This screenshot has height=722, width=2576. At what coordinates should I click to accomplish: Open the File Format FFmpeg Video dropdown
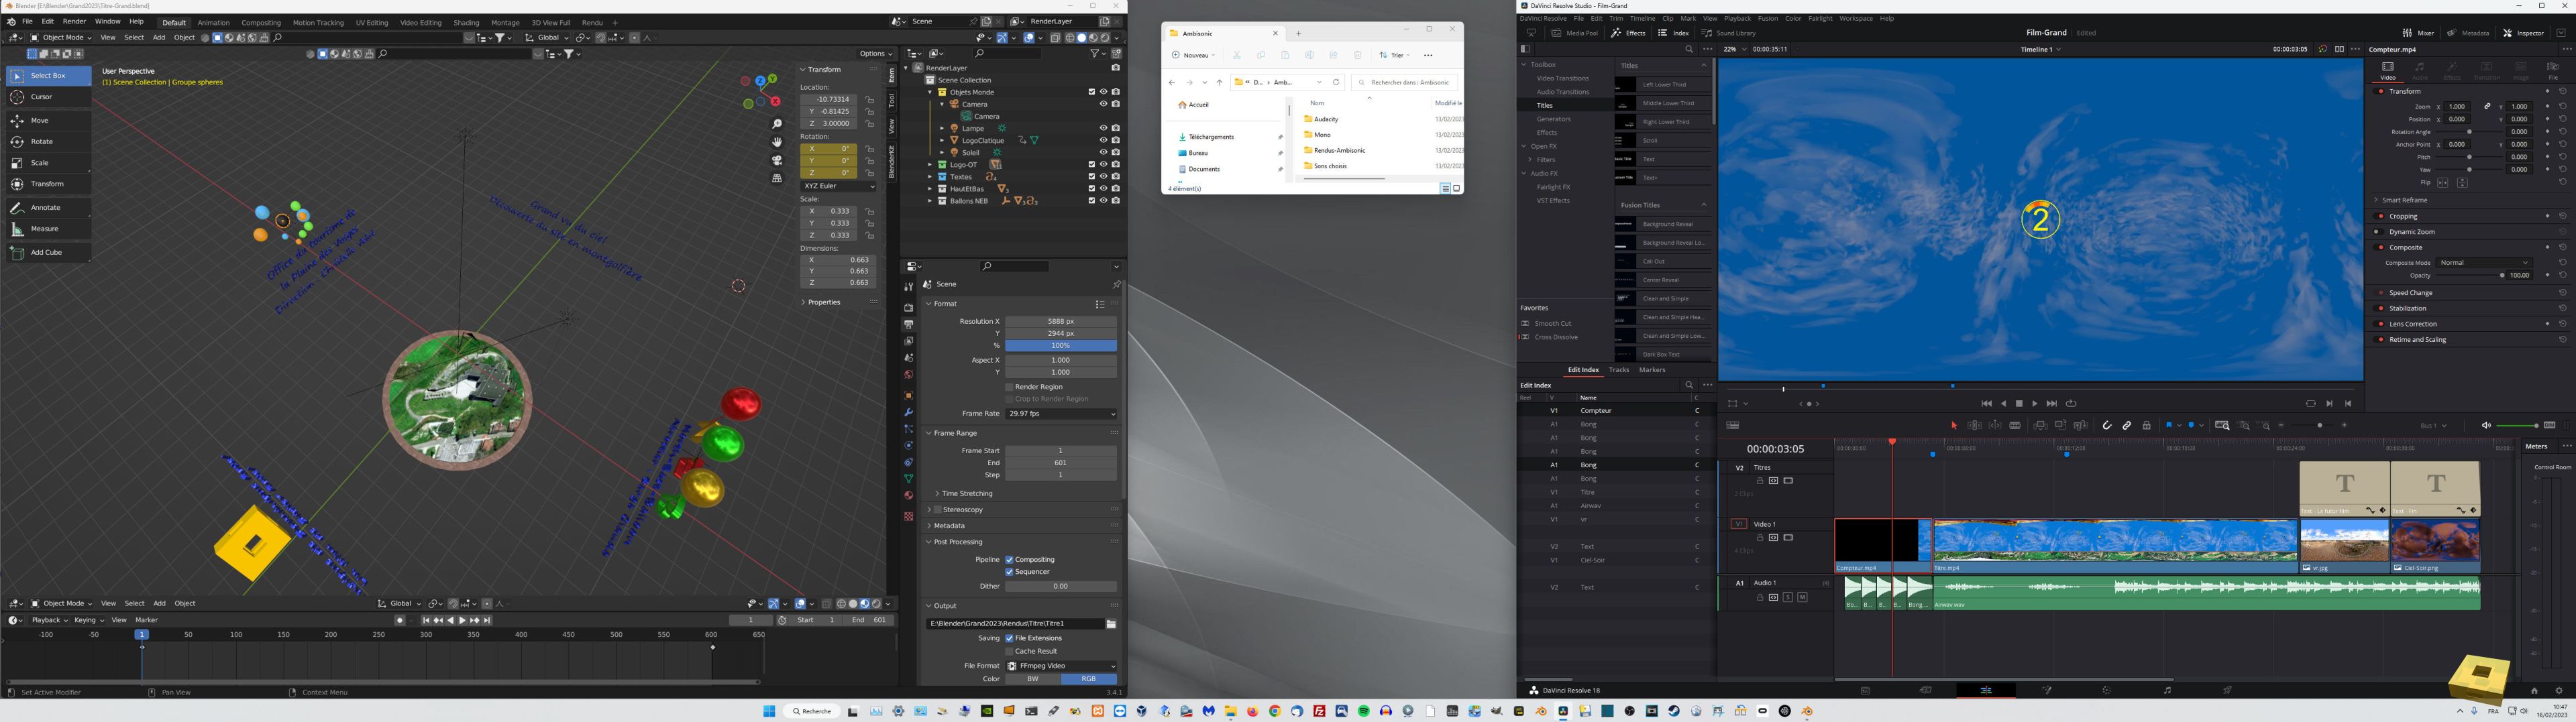[1061, 666]
